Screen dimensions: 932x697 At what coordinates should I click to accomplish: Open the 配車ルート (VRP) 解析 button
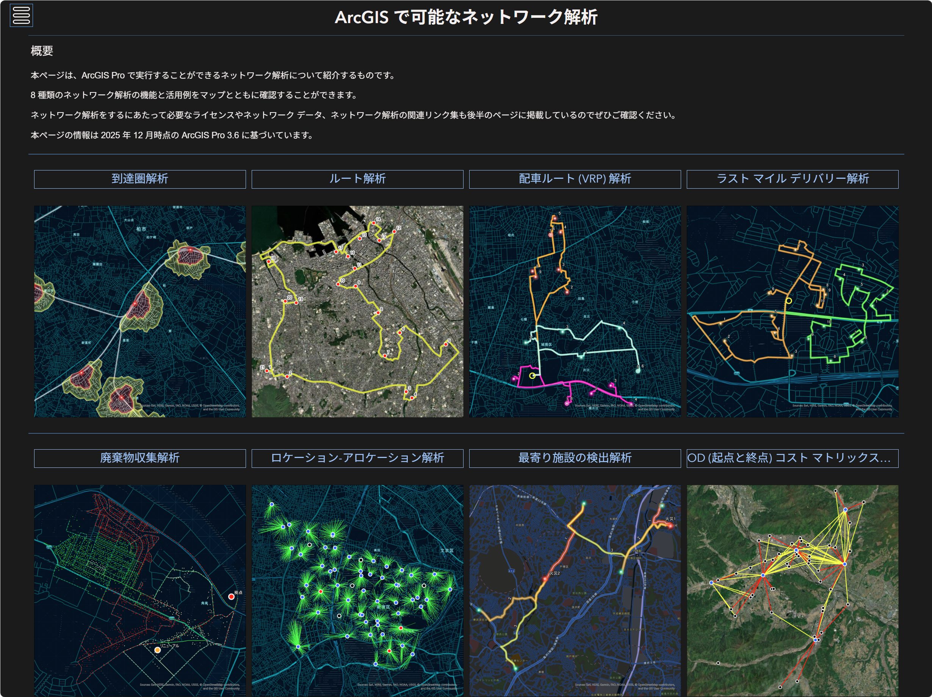click(x=575, y=179)
